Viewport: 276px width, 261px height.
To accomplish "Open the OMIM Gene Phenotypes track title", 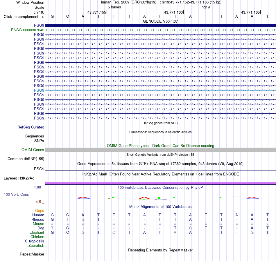I will (160, 146).
